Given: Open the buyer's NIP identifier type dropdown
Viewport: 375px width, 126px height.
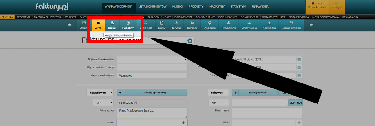Looking at the screenshot, I should (218, 103).
